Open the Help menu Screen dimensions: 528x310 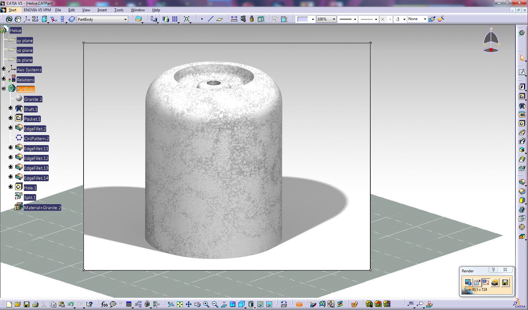point(156,10)
